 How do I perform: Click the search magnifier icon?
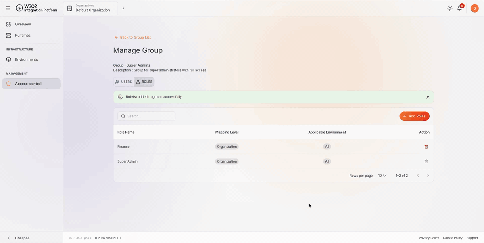click(123, 116)
